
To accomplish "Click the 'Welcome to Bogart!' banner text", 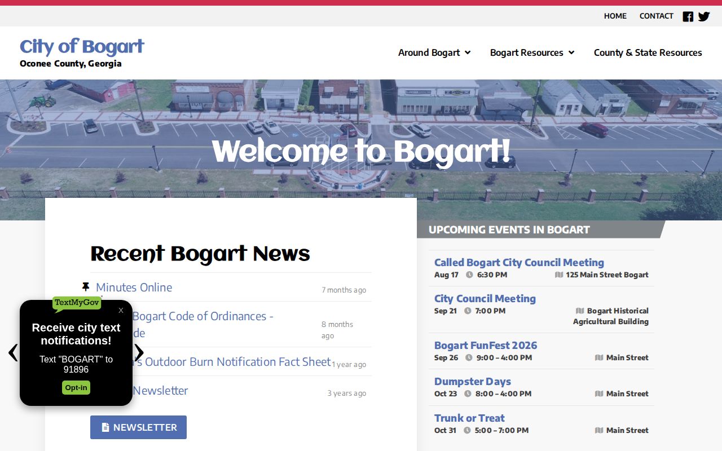I will tap(361, 152).
